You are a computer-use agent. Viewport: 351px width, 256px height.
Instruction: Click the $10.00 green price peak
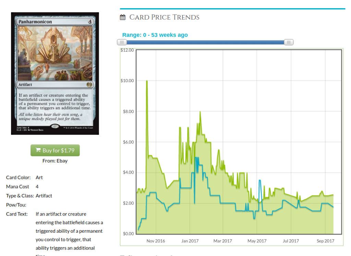click(147, 81)
